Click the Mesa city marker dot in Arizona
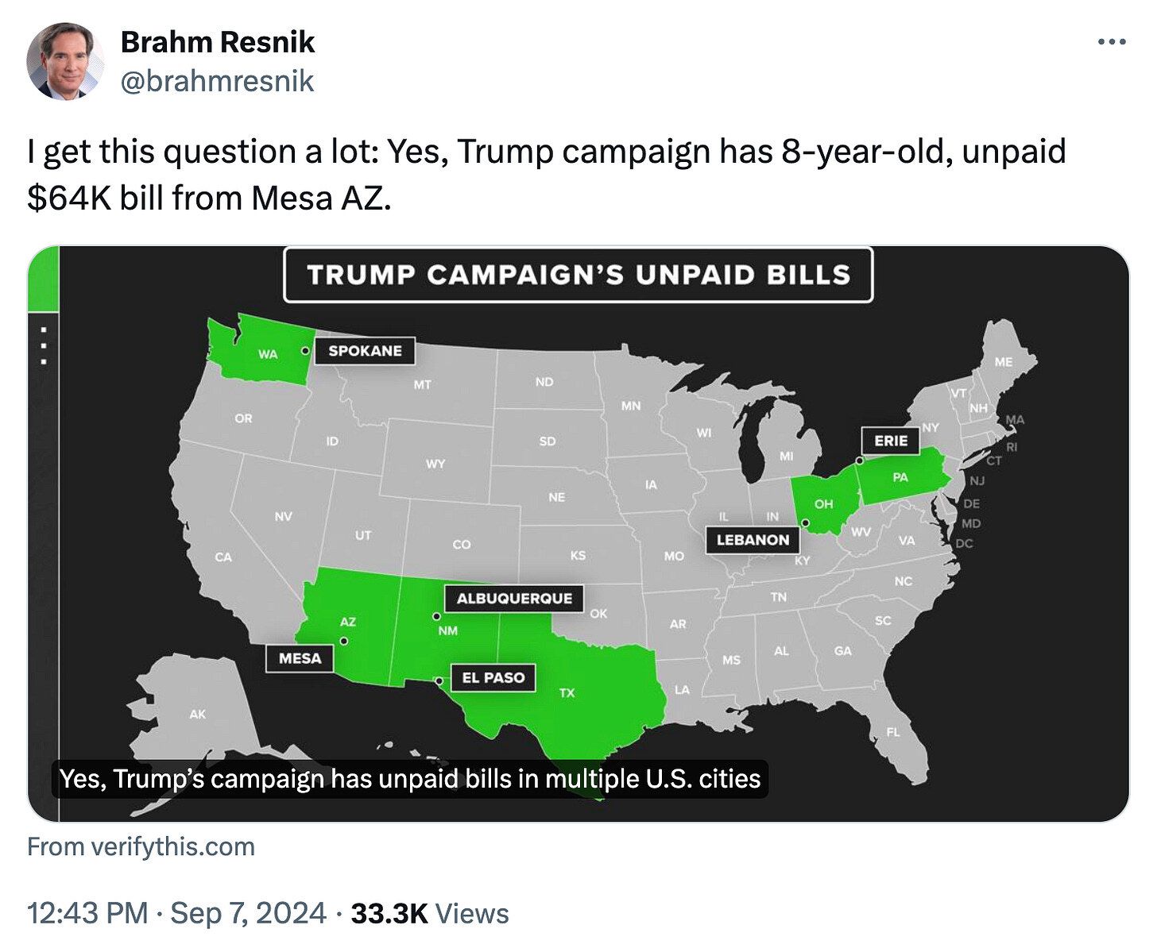Screen dimensions: 1157x952 click(x=344, y=641)
